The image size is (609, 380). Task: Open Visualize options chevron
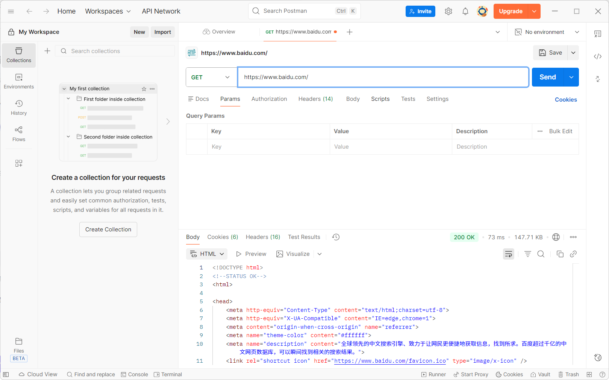point(320,254)
